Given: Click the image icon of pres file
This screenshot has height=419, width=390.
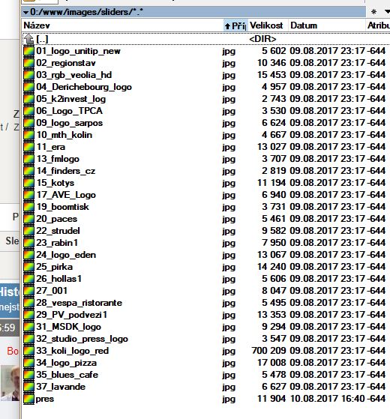Looking at the screenshot, I should click(x=28, y=399).
